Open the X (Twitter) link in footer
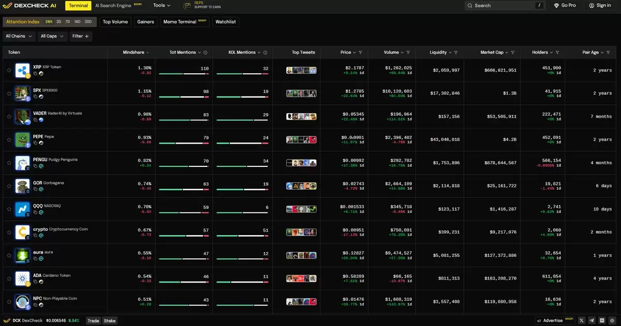This screenshot has width=621, height=326. pyautogui.click(x=582, y=321)
